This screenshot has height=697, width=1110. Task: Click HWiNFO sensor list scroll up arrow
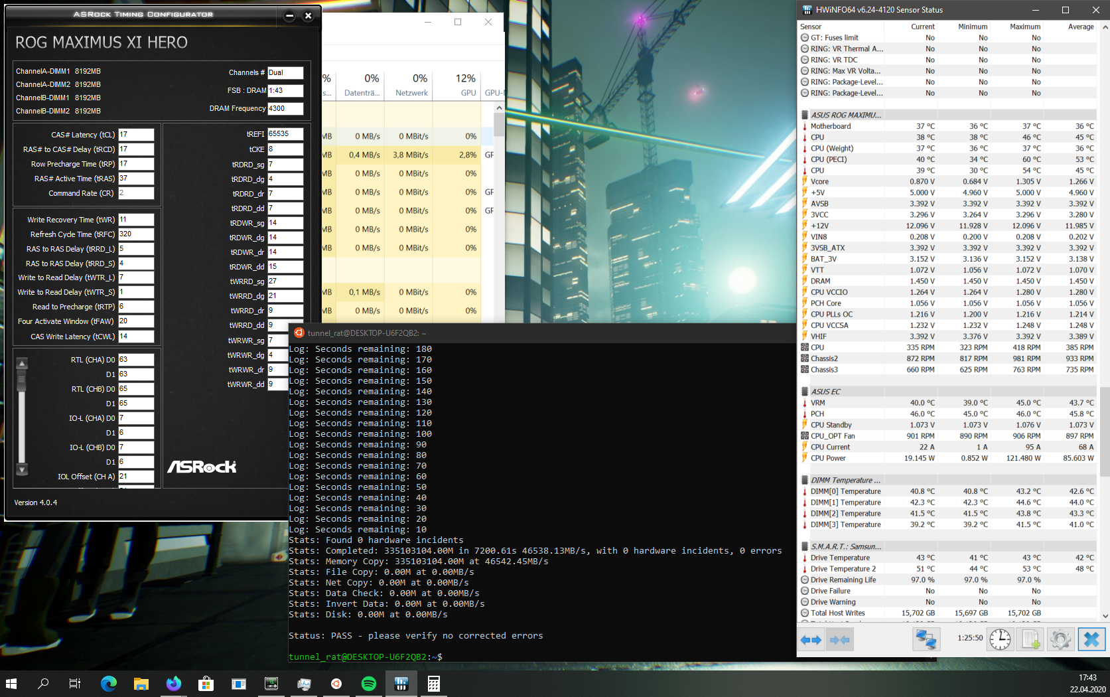[1105, 27]
